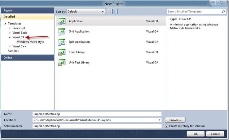Toggle Create directory for solution checkbox
Screen dimensions: 229x140
pyautogui.click(x=166, y=126)
